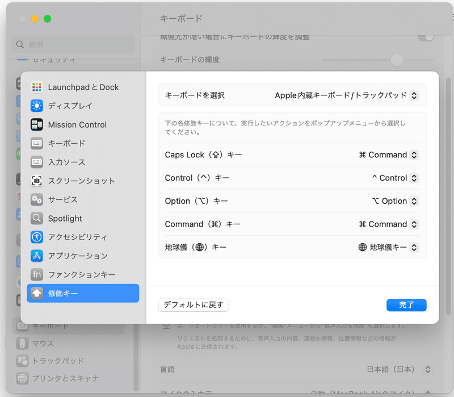Image resolution: width=454 pixels, height=397 pixels.
Task: Click the right-side window scrollbar
Action: coord(448,197)
